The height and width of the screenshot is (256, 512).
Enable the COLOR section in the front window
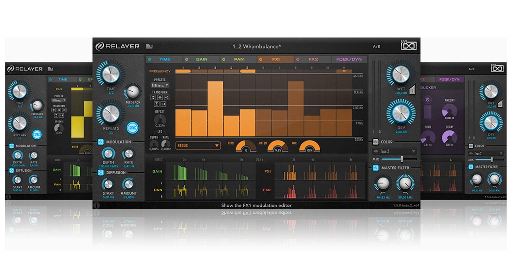[x=376, y=142]
